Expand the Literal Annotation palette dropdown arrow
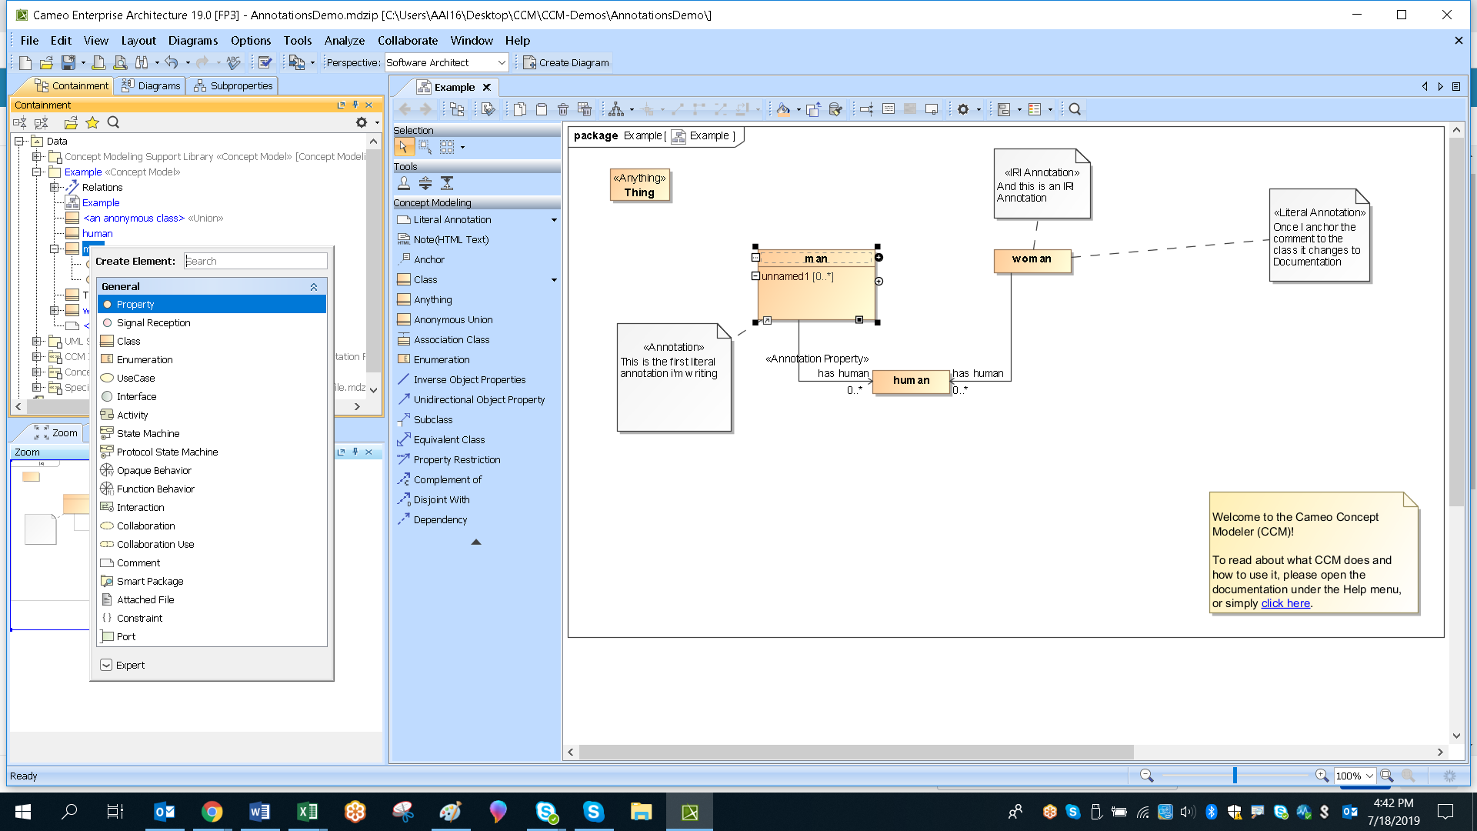The width and height of the screenshot is (1477, 831). 554,220
